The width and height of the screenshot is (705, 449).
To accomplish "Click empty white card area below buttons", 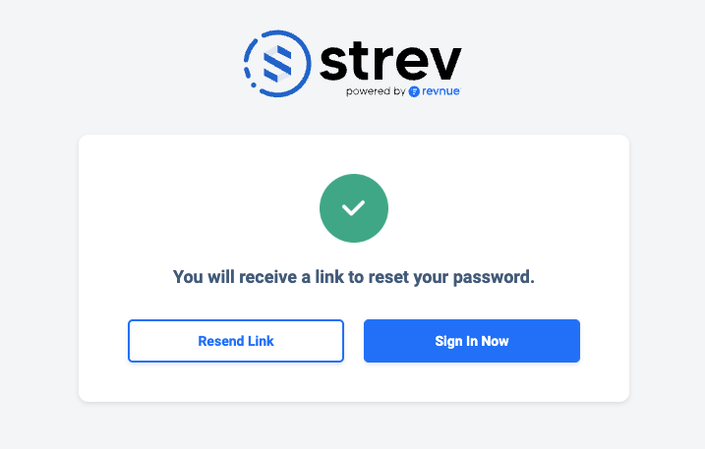I will tap(354, 382).
